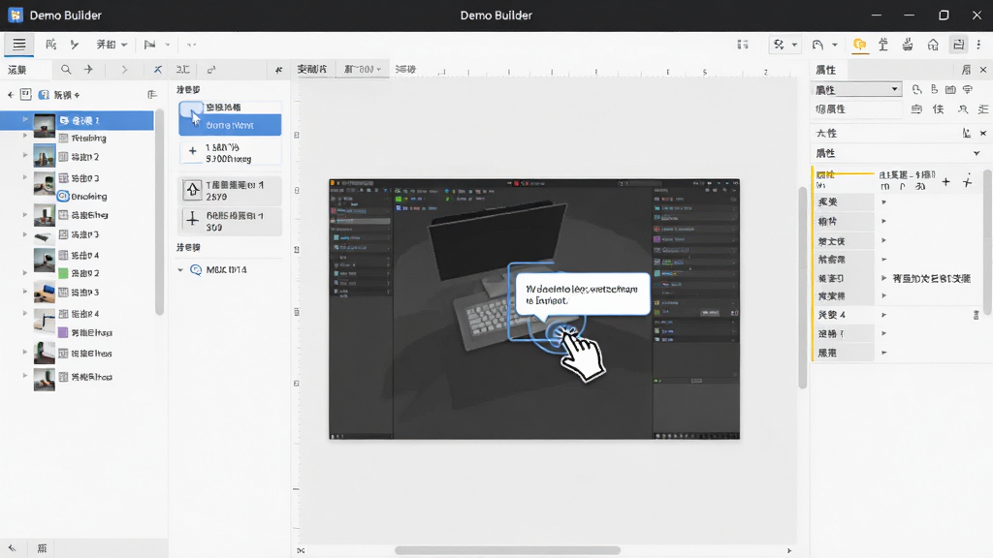Viewport: 993px width, 558px height.
Task: Click the first plus icon in yellow-highlighted property row
Action: point(945,182)
